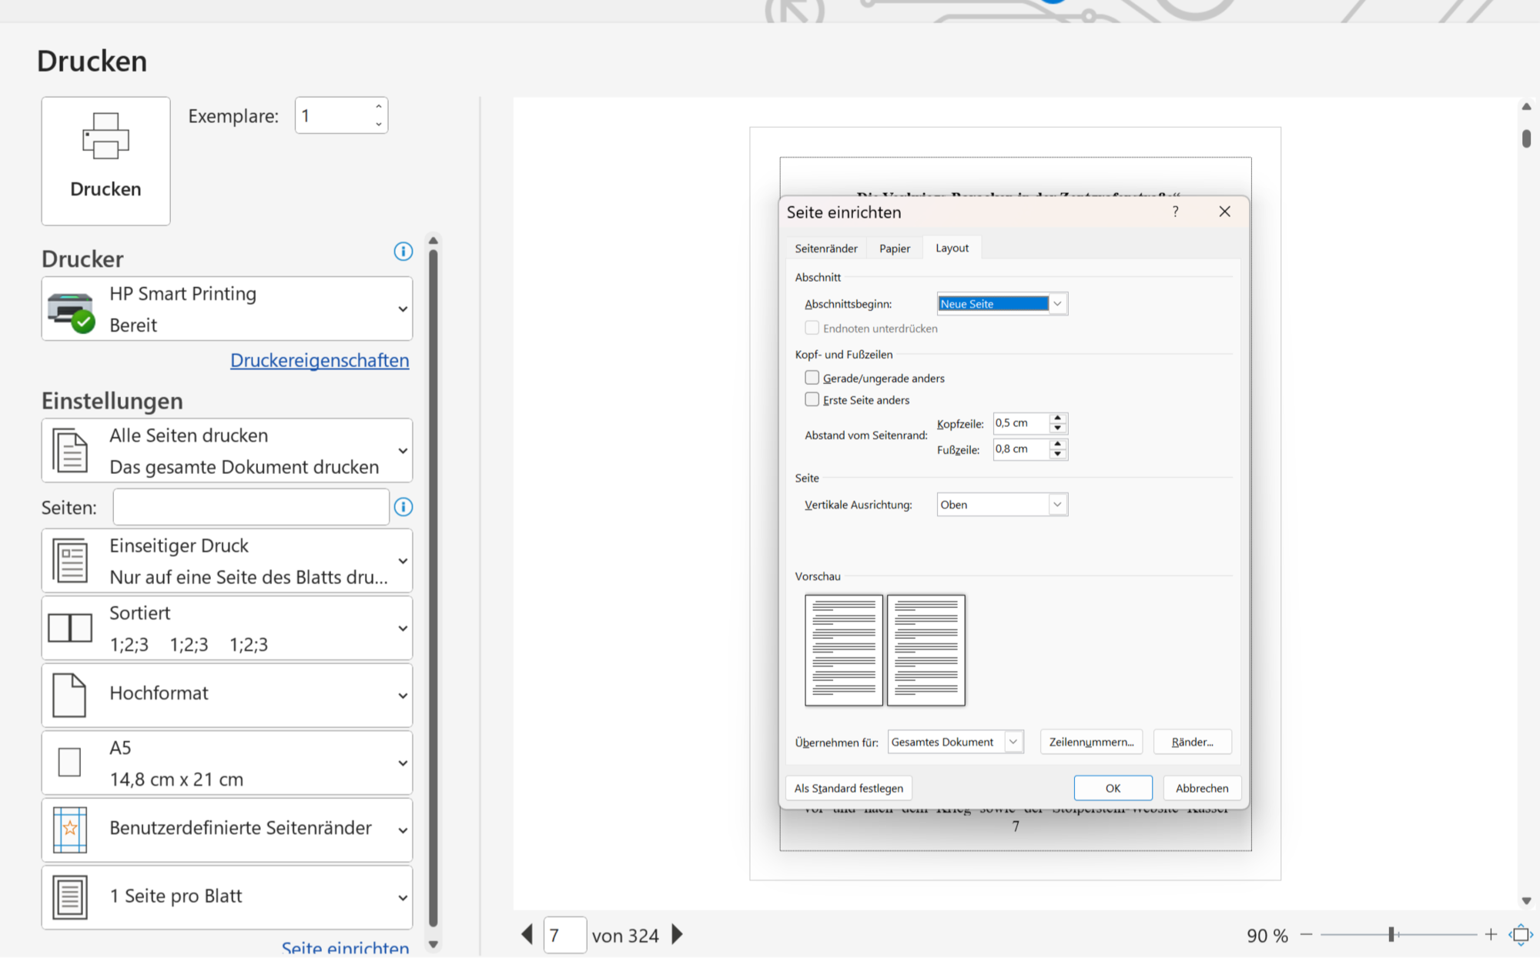Open the A5 paper size dropdown
This screenshot has height=958, width=1540.
click(227, 763)
